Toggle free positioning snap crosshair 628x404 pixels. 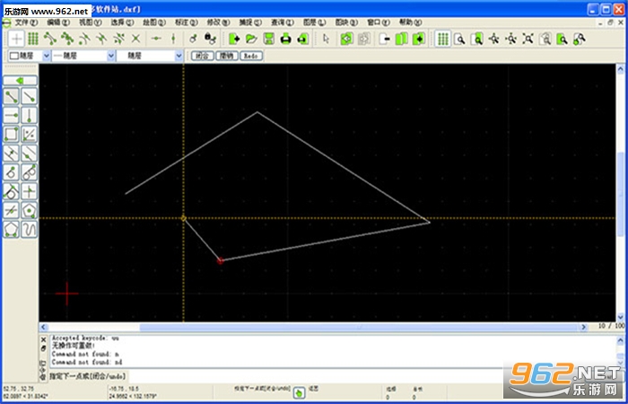tap(16, 39)
